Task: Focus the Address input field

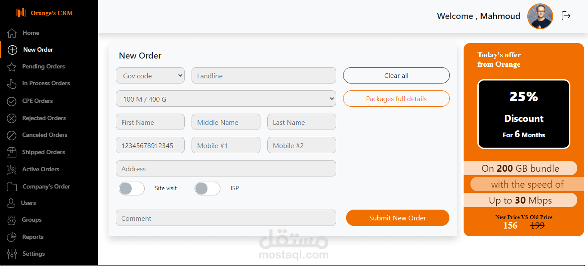Action: pos(226,168)
